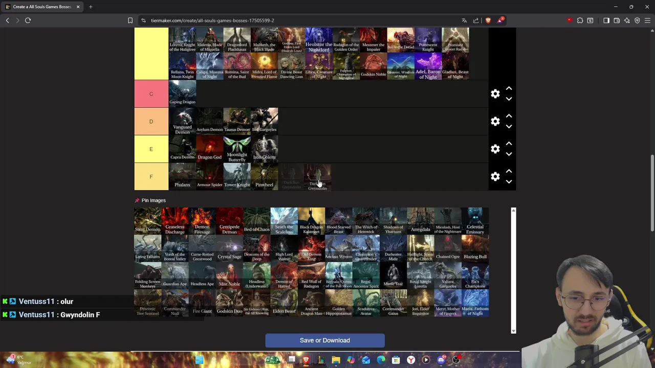Image resolution: width=655 pixels, height=368 pixels.
Task: Pick Seath the Scaleless thumbnail
Action: [x=284, y=221]
